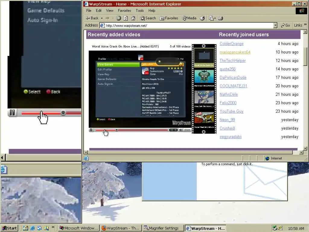Click the Mail toolbar icon
This screenshot has height=232, width=309.
211,18
